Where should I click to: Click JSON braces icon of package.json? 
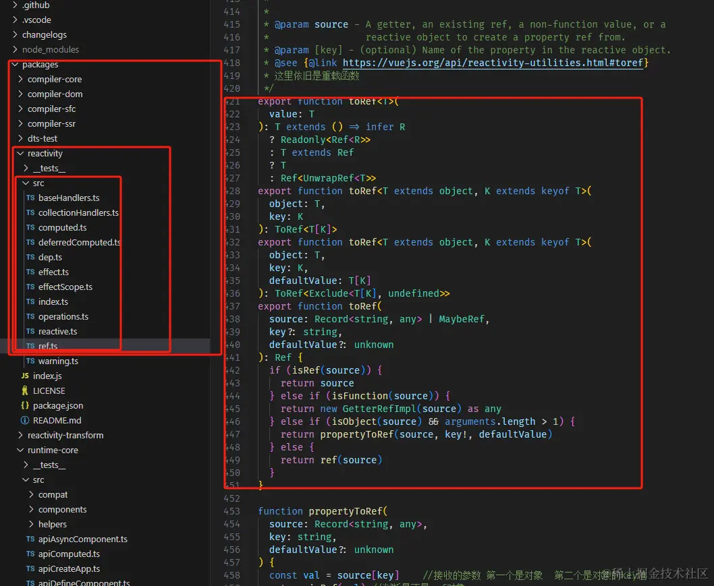(25, 405)
